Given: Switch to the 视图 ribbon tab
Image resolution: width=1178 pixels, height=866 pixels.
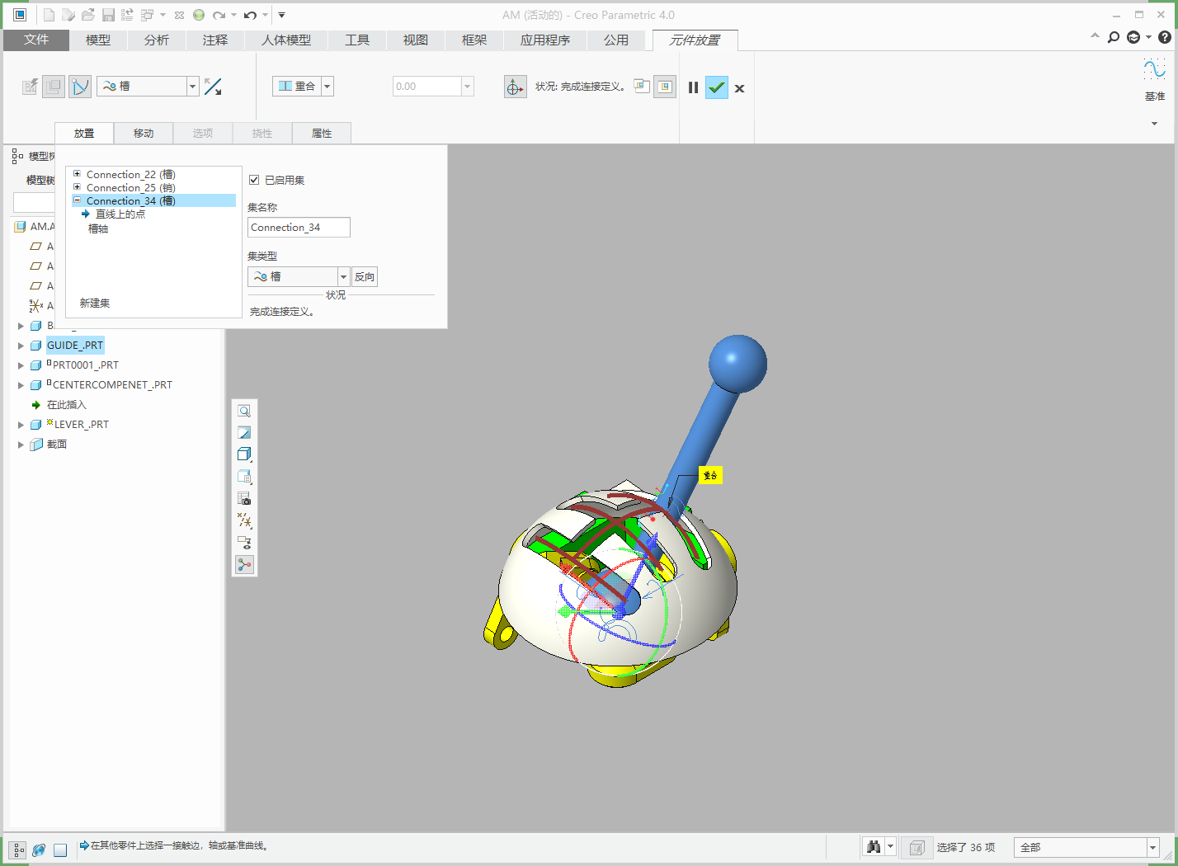Looking at the screenshot, I should click(x=416, y=40).
